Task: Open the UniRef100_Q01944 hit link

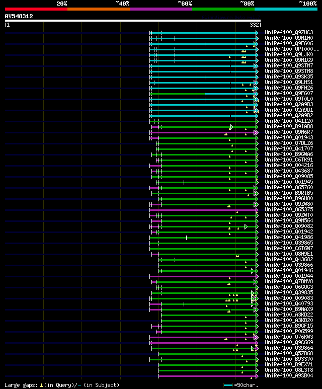Action: [x=289, y=276]
